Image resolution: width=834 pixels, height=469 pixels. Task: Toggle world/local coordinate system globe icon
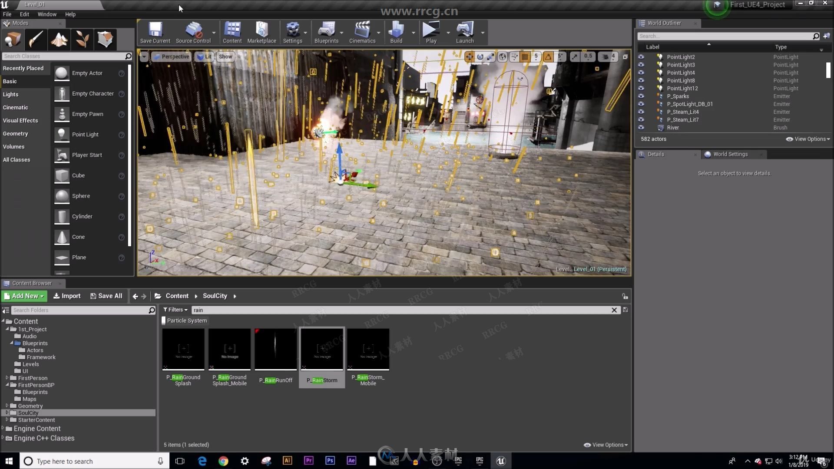pos(503,57)
